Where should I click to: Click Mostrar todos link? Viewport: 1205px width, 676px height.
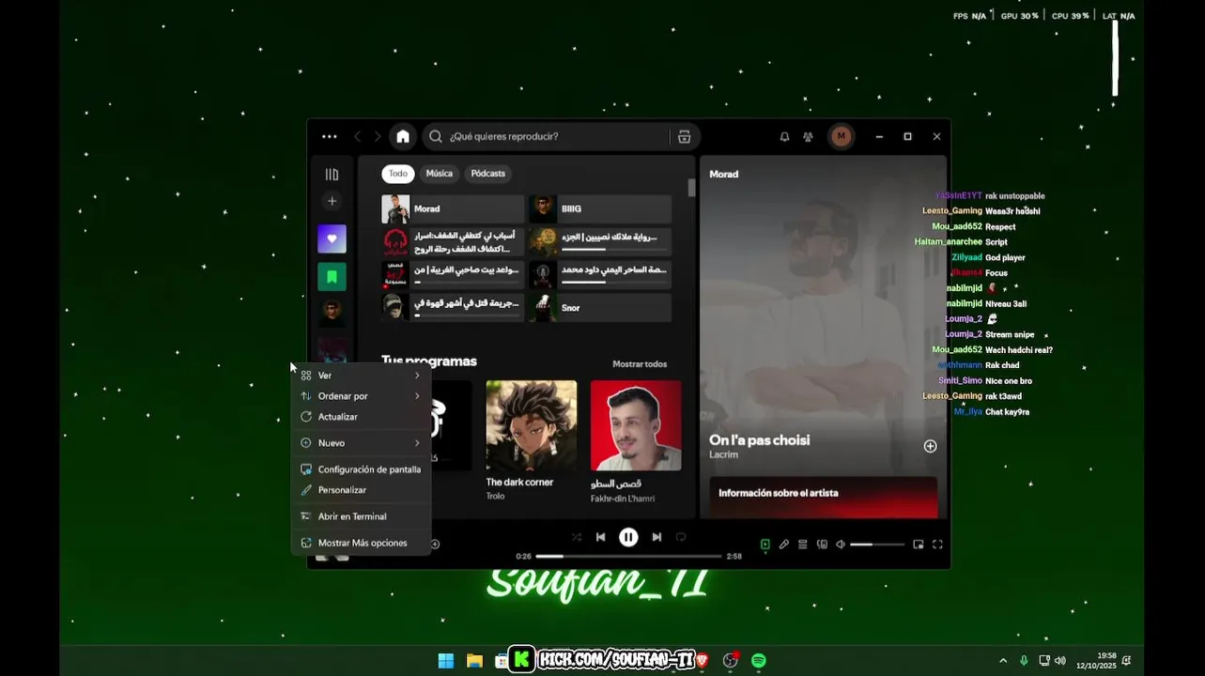coord(640,364)
